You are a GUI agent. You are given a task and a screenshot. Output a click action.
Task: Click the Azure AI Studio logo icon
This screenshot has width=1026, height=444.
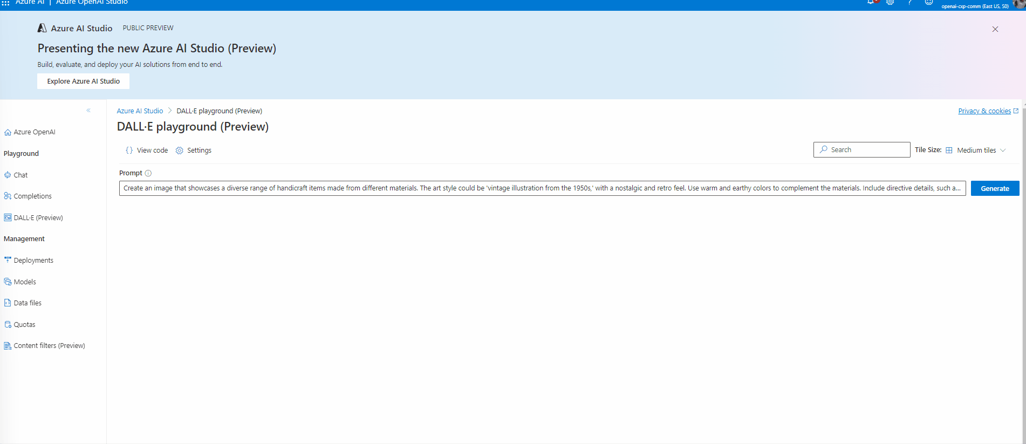tap(42, 28)
